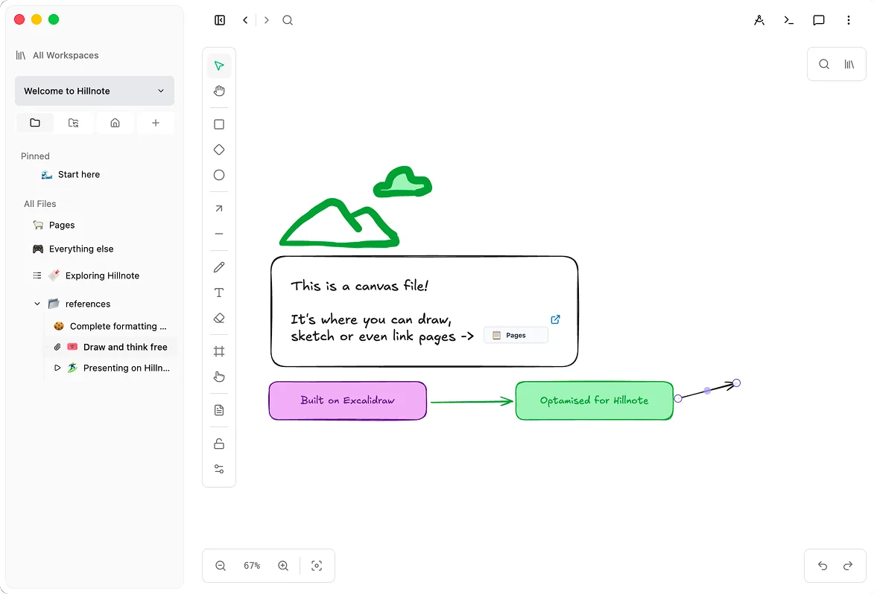Collapse the references folder

tap(37, 304)
